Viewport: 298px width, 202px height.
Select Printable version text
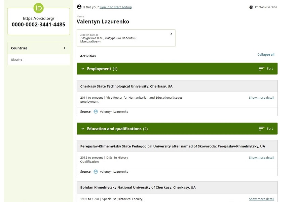(266, 7)
